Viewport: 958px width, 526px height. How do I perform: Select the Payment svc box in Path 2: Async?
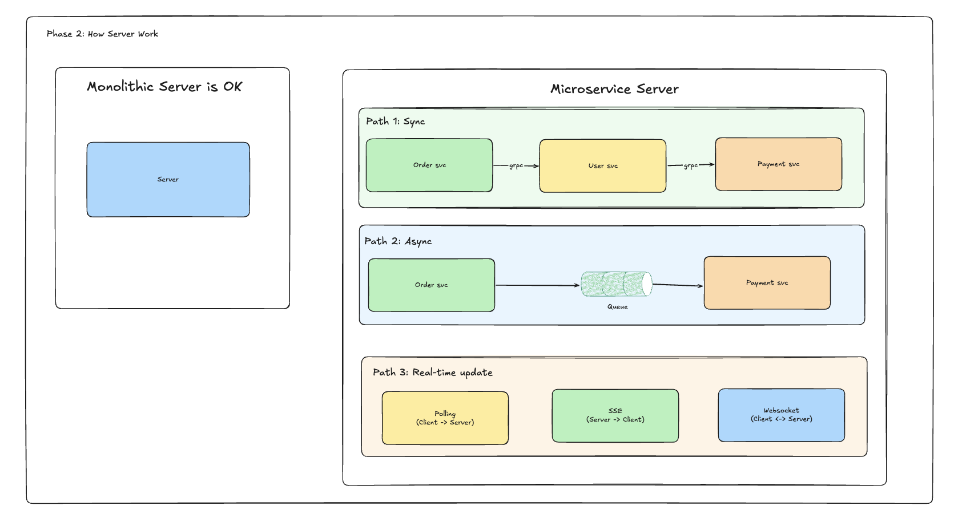pyautogui.click(x=767, y=283)
